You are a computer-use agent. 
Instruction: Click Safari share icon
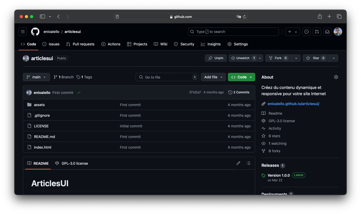tap(320, 16)
